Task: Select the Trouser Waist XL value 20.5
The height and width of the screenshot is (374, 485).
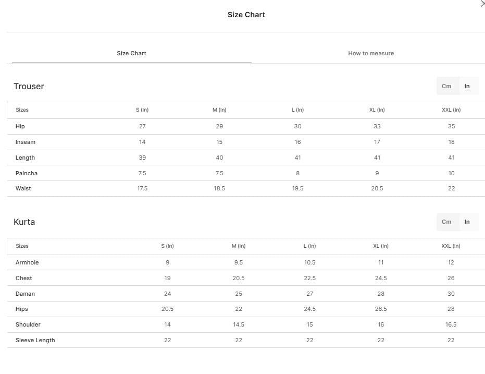Action: coord(377,188)
